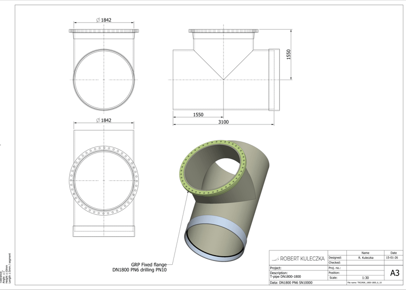Click the 'ROBERT KULECZKA' title block logo text
This screenshot has width=406, height=290.
pyautogui.click(x=302, y=258)
